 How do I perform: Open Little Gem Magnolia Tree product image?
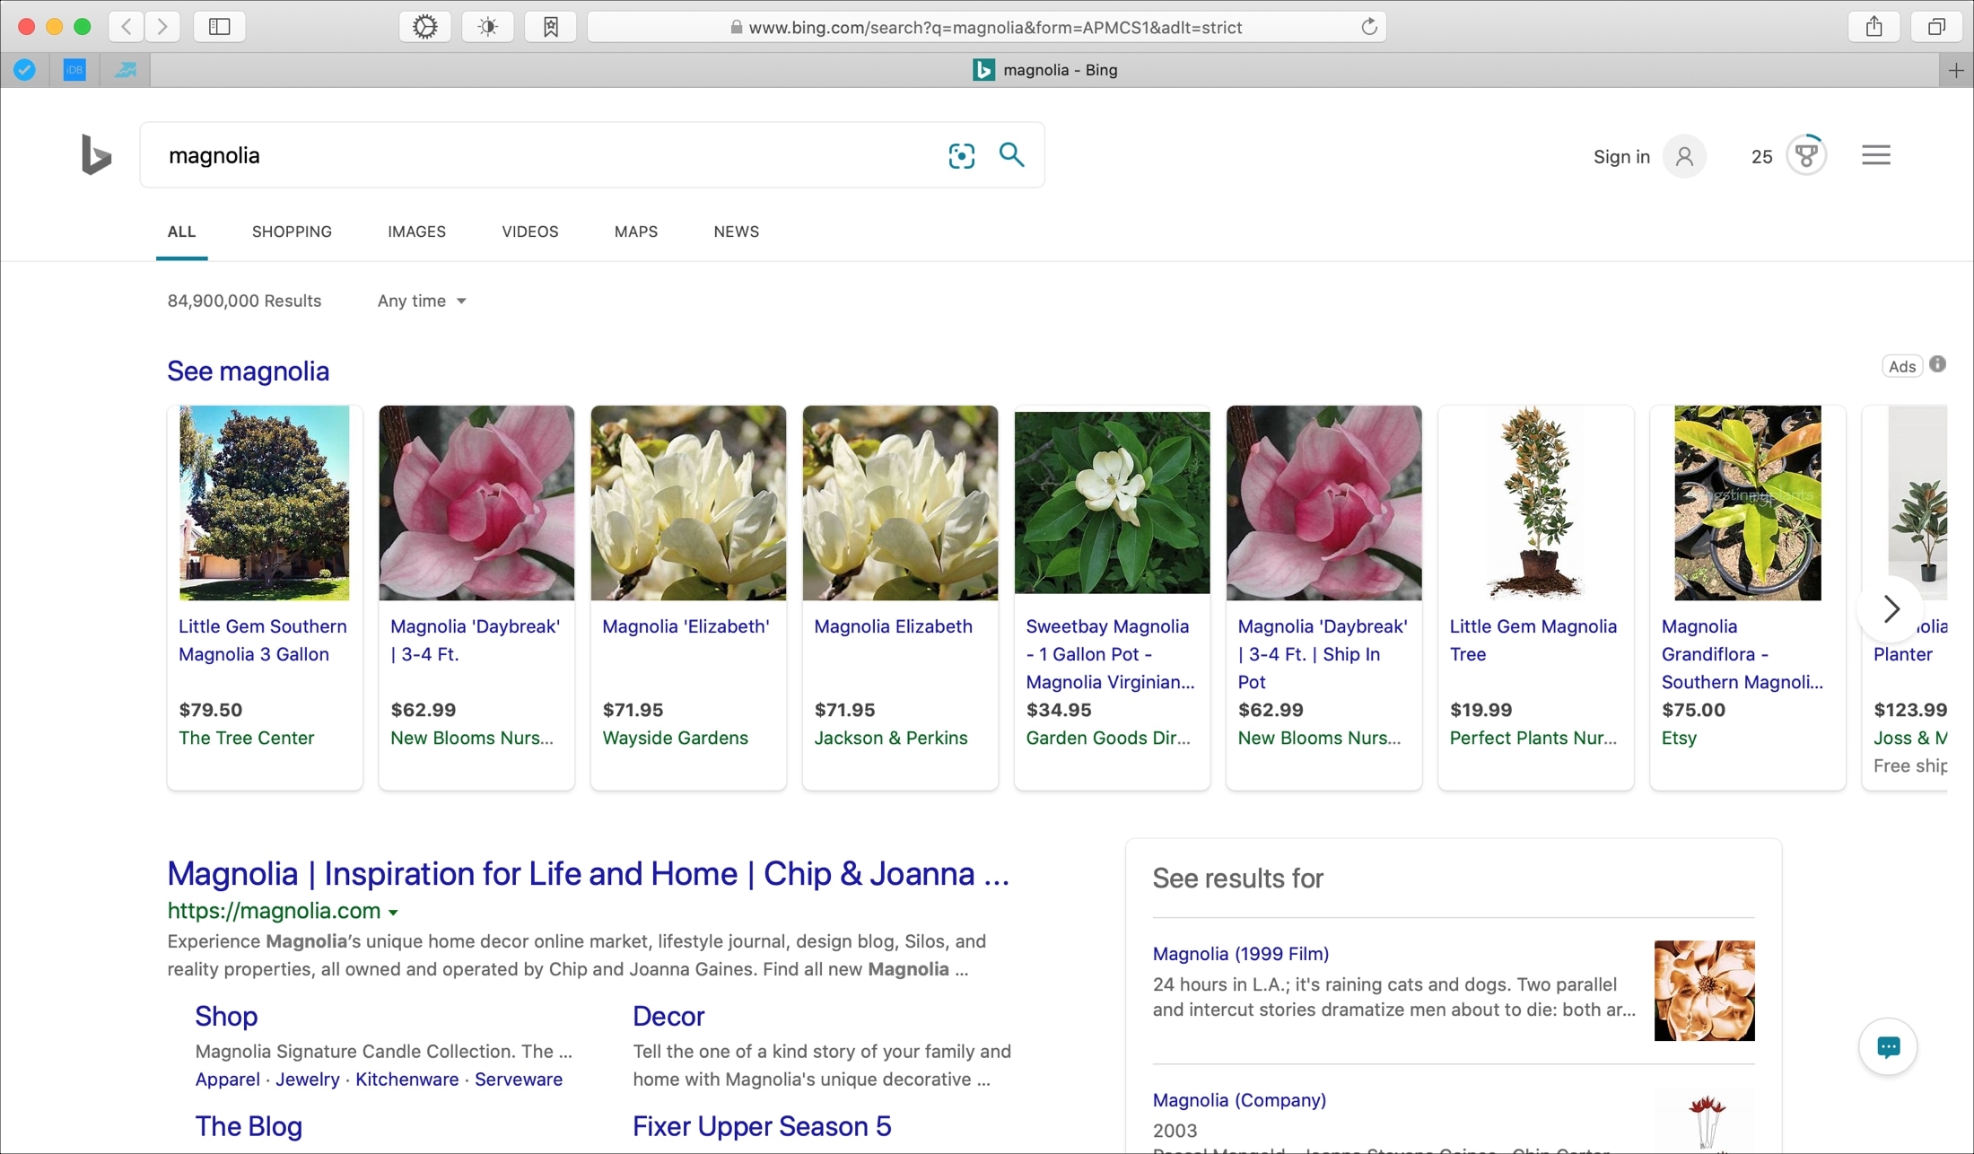[1535, 503]
